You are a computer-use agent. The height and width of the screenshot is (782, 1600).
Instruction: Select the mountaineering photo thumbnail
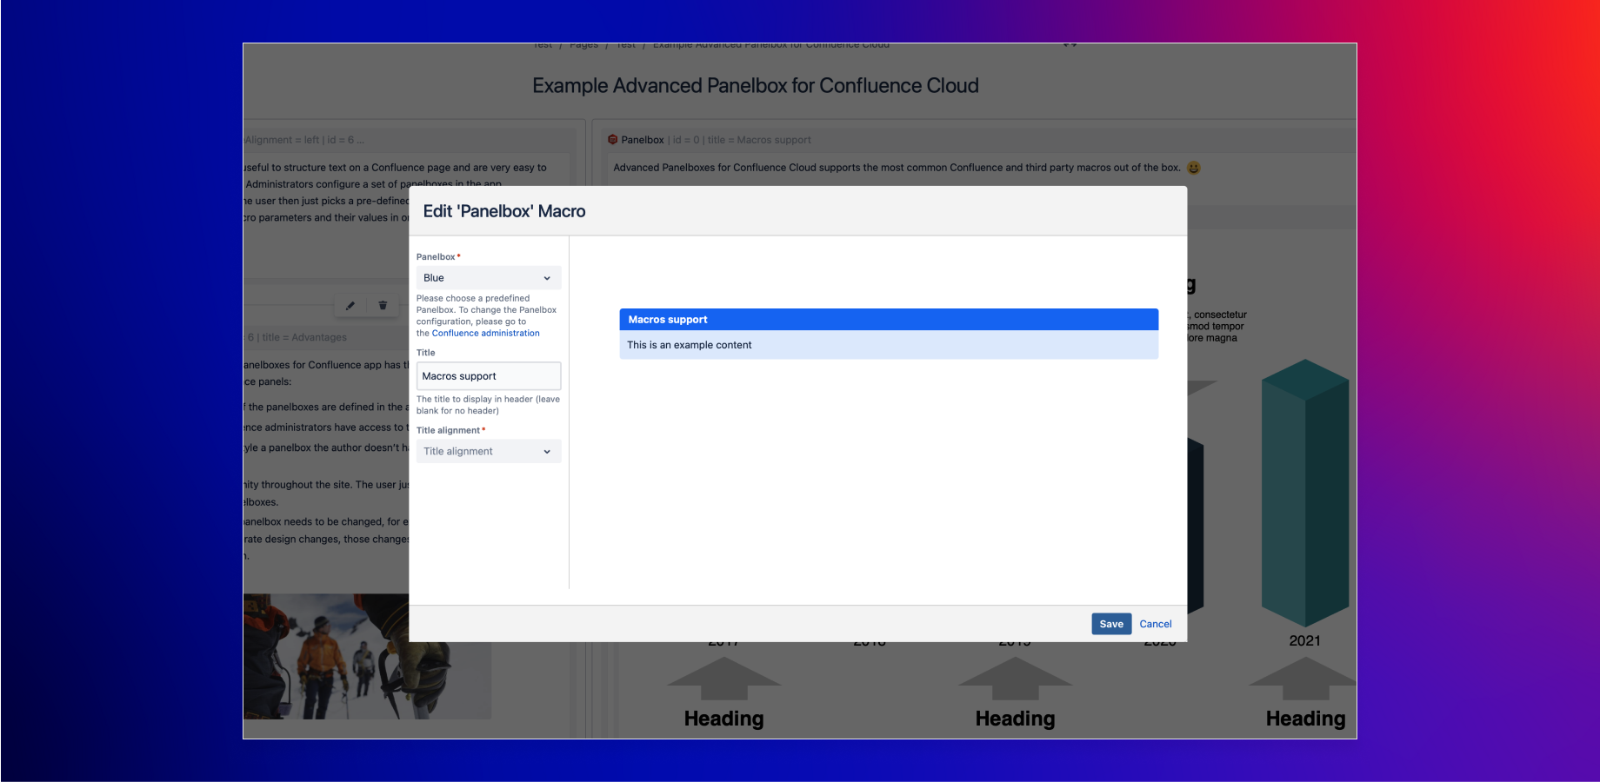(365, 656)
